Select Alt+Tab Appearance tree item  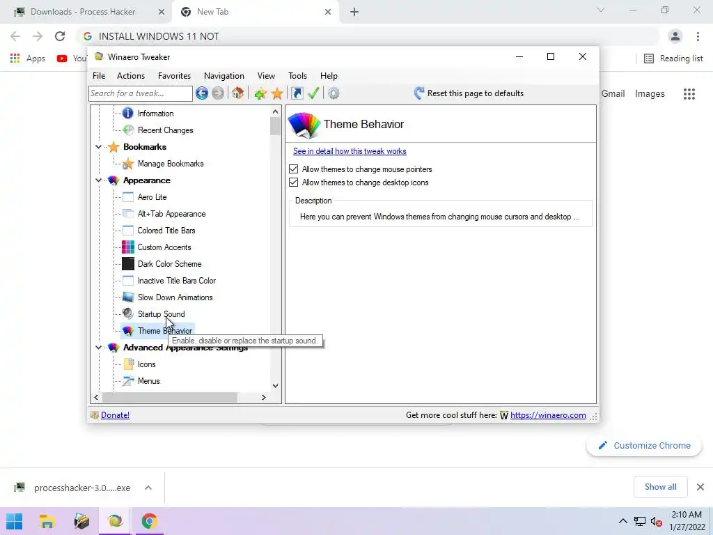coord(171,214)
